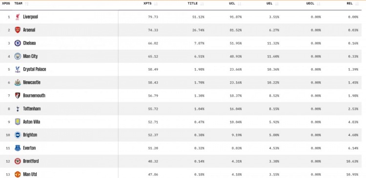Open the Aston Villa team link
Screen dimensions: 366x178
(x=32, y=122)
